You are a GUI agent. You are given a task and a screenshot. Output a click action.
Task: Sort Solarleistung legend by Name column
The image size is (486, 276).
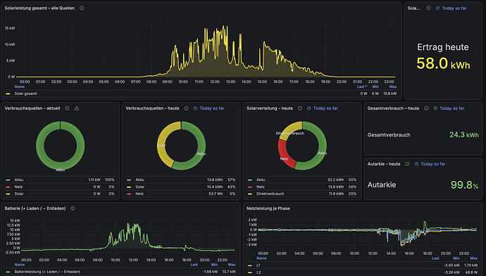20,87
